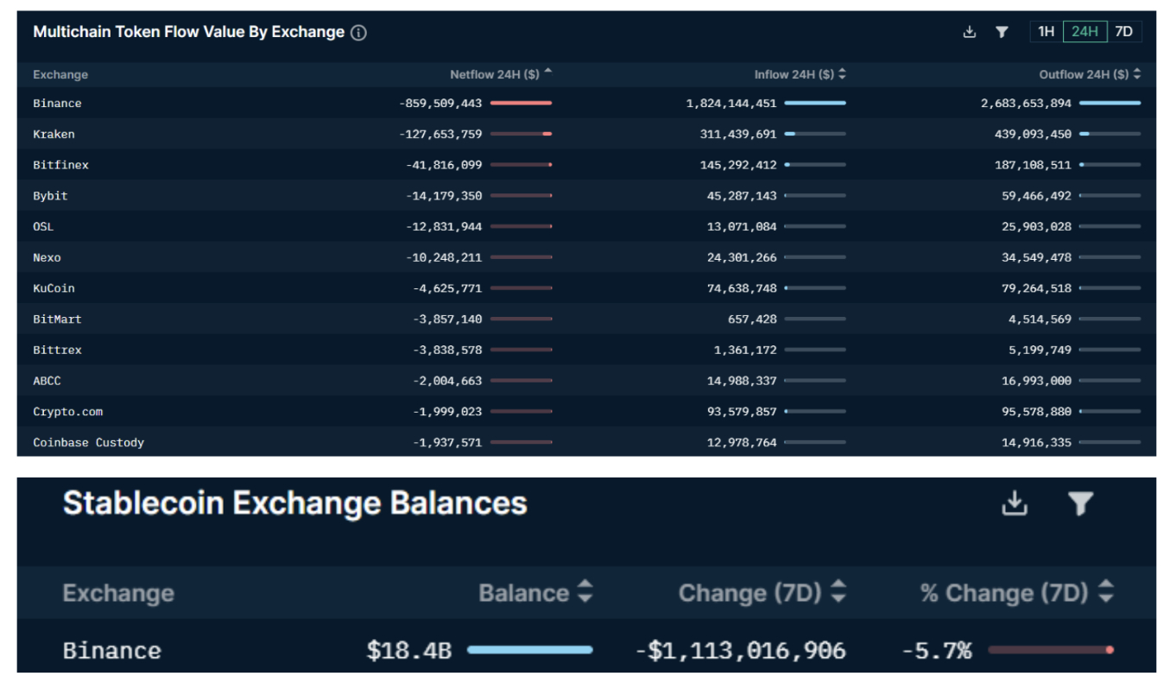Click the Bitfinex inflow value 145,292,412
1176x689 pixels.
coord(738,165)
